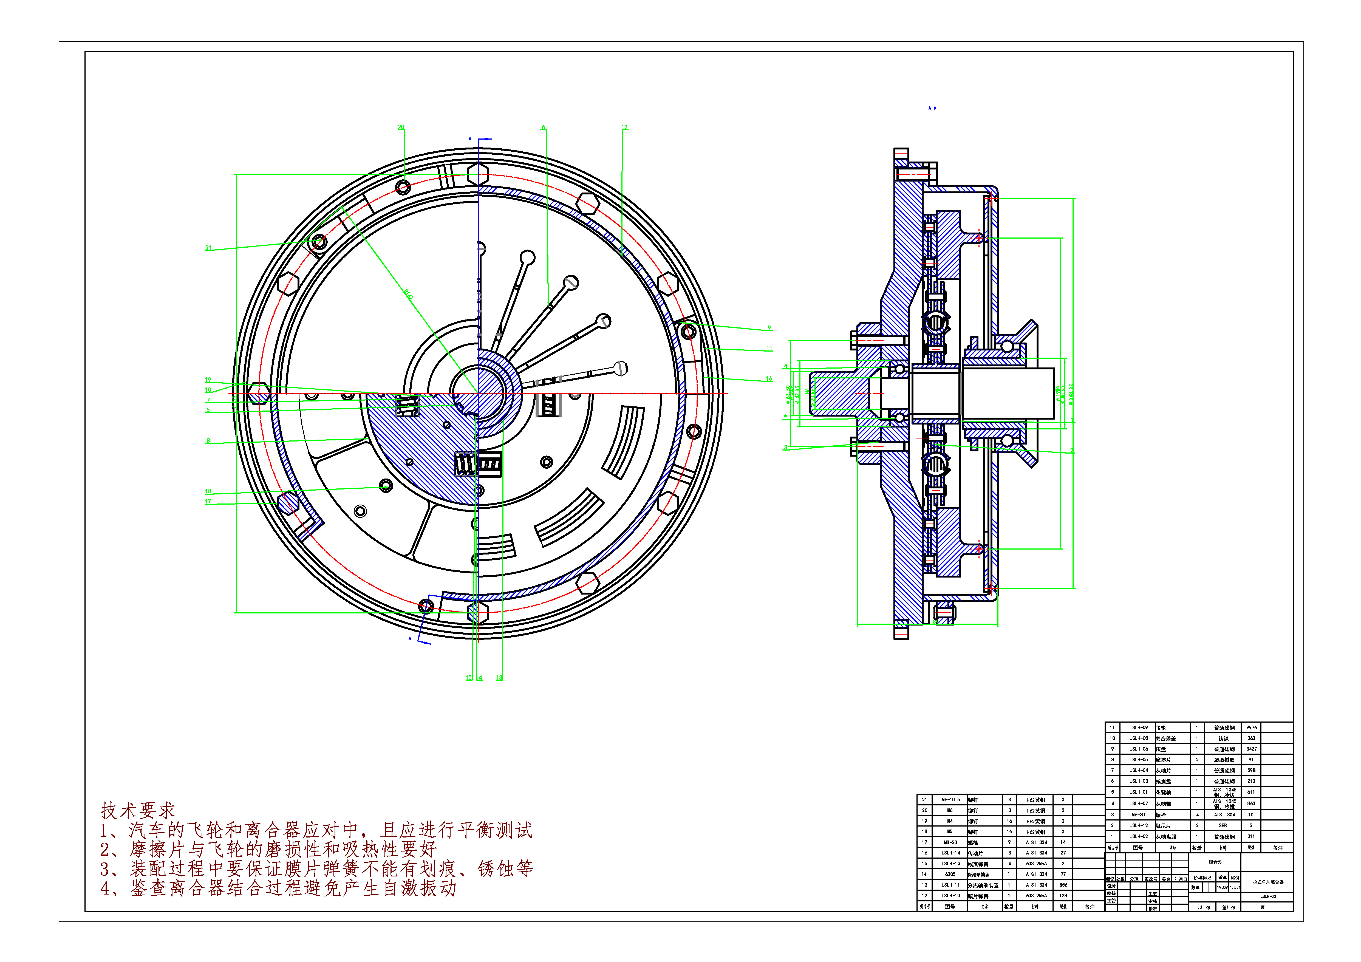Click the 分离轴承装置 cell in row 13
The image size is (1361, 962).
pyautogui.click(x=983, y=885)
